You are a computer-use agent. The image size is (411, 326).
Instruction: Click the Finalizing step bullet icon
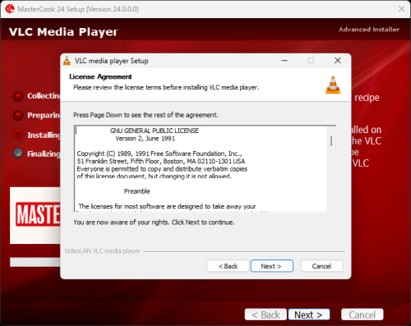pos(18,154)
